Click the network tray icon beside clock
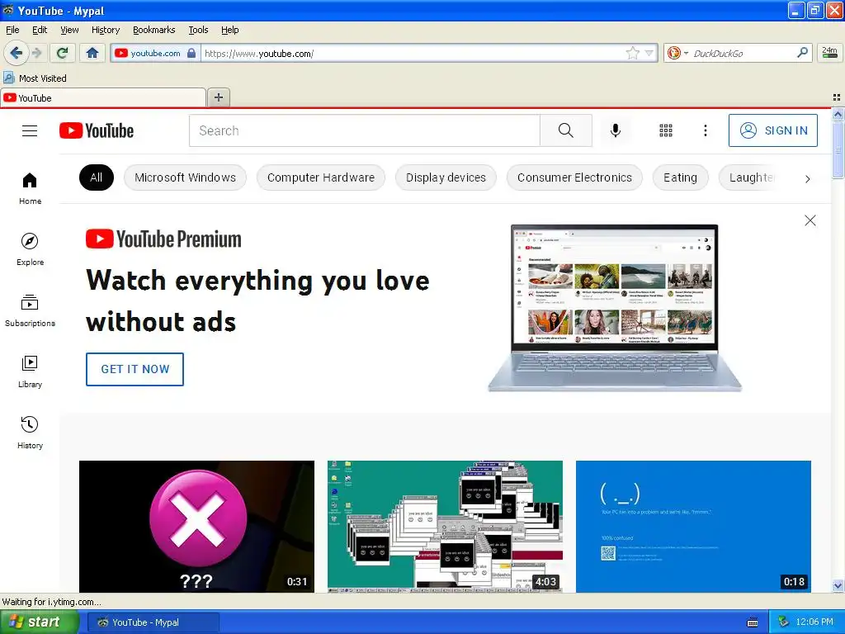 point(784,622)
